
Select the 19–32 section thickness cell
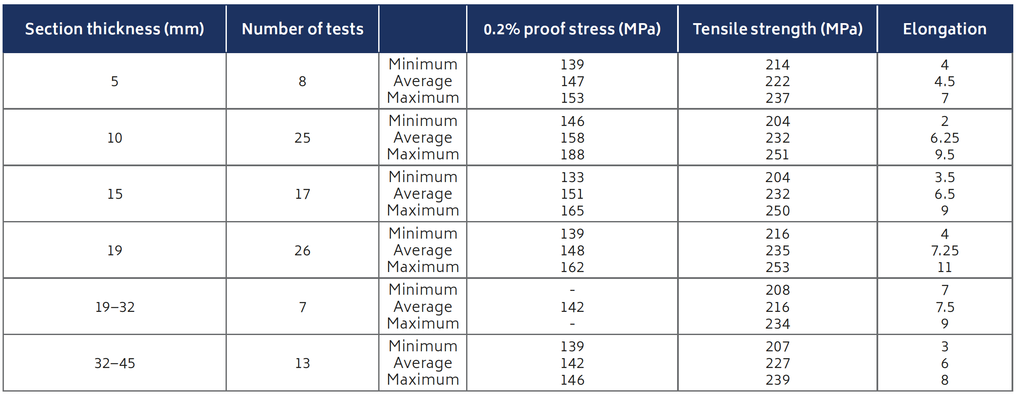coord(114,307)
